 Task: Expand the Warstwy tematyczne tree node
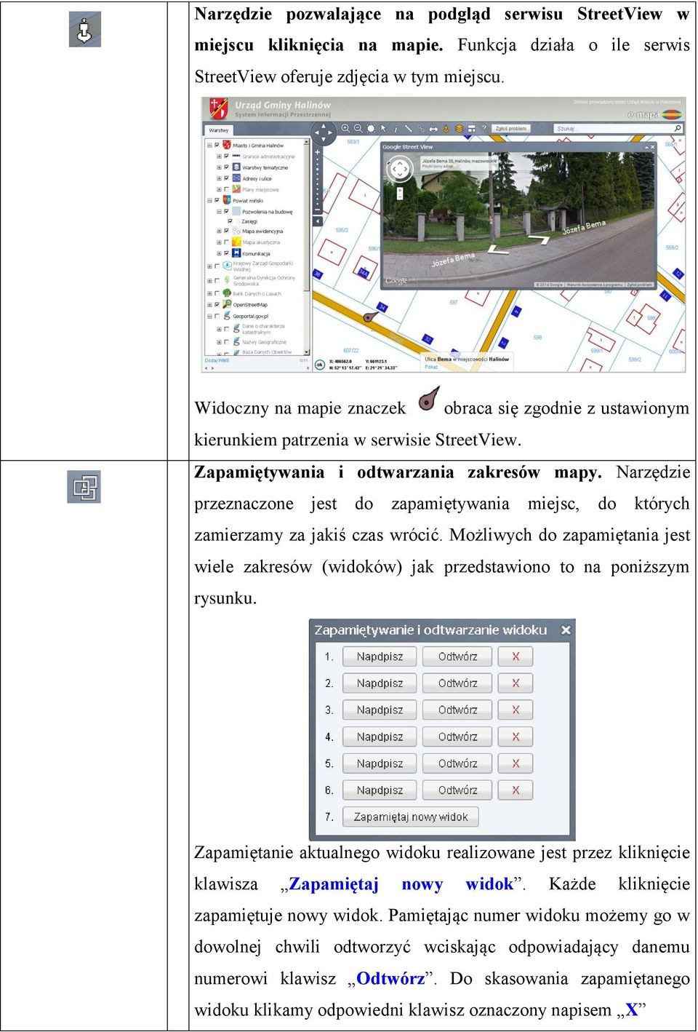pyautogui.click(x=219, y=167)
